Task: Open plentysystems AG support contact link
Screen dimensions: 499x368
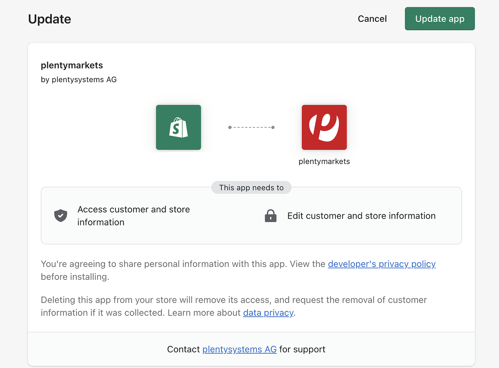Action: pos(239,349)
